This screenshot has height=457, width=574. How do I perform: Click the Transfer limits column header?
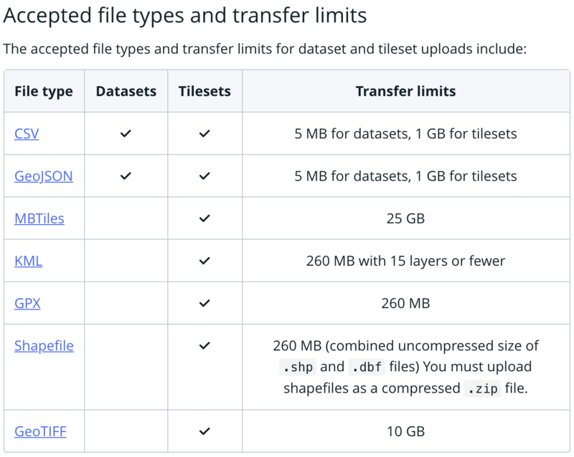[405, 92]
